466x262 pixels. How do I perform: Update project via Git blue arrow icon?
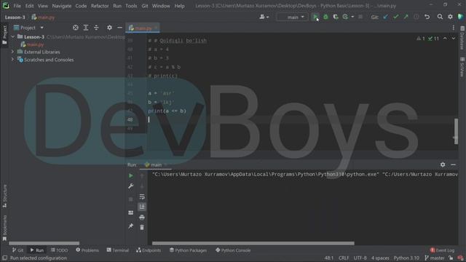386,17
